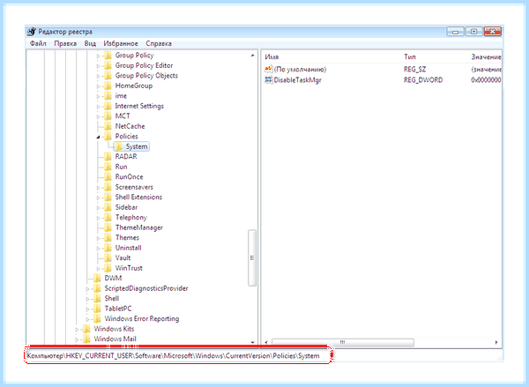529x387 pixels.
Task: Click the HomeGroup folder icon
Action: (108, 86)
